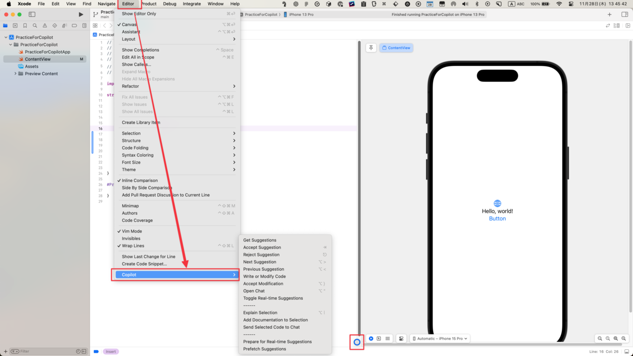Collapse the PracticeForCopilot project root
The height and width of the screenshot is (356, 633).
pyautogui.click(x=6, y=37)
